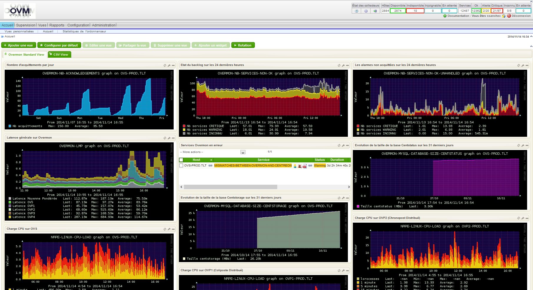Click the chain link icon next to OVS-PROD.TLT
The image size is (533, 290).
click(210, 166)
